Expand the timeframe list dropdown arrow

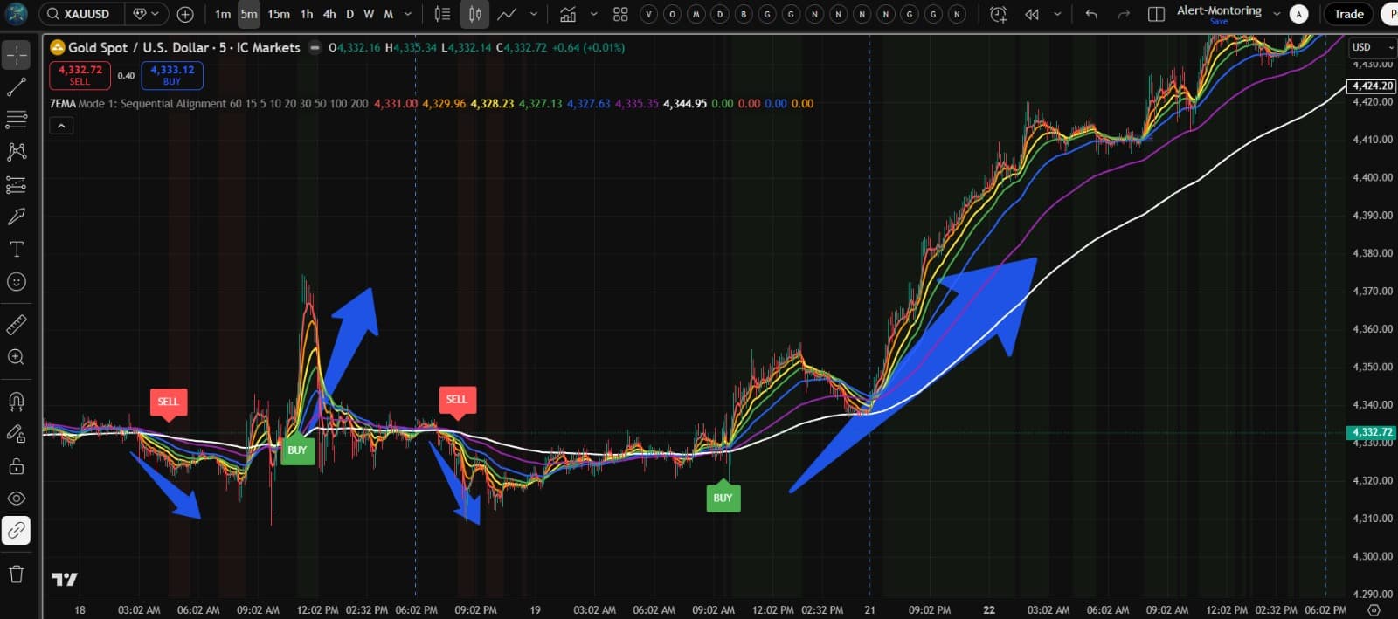(x=407, y=14)
